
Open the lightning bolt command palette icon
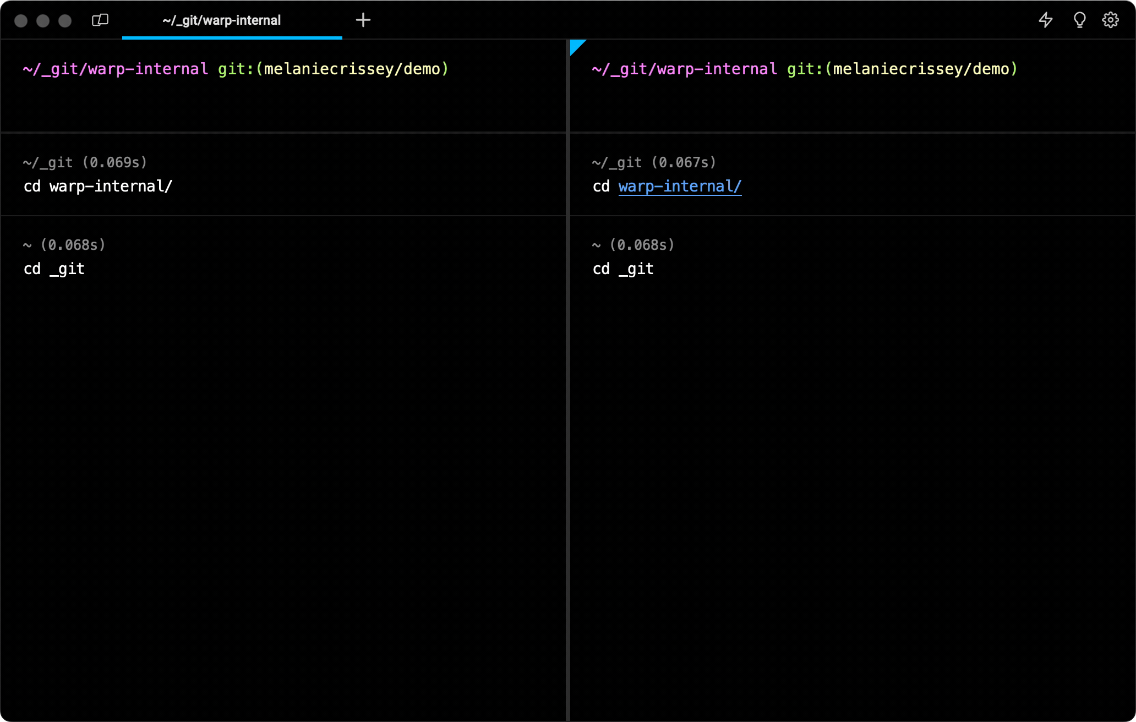[1045, 20]
